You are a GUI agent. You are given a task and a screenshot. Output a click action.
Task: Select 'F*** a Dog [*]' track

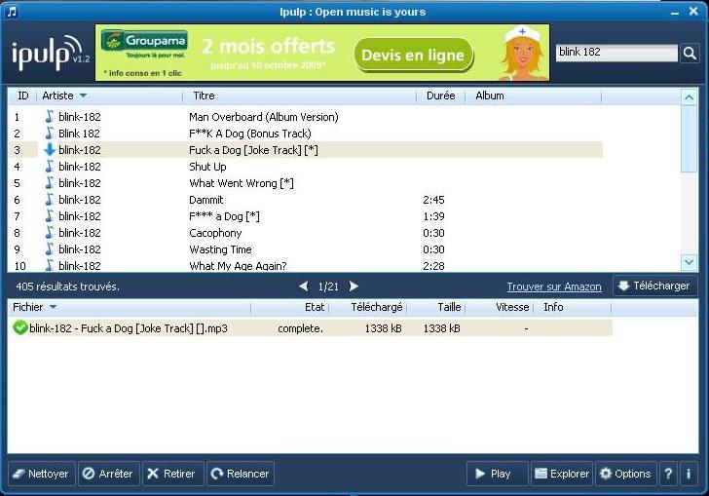tap(224, 216)
